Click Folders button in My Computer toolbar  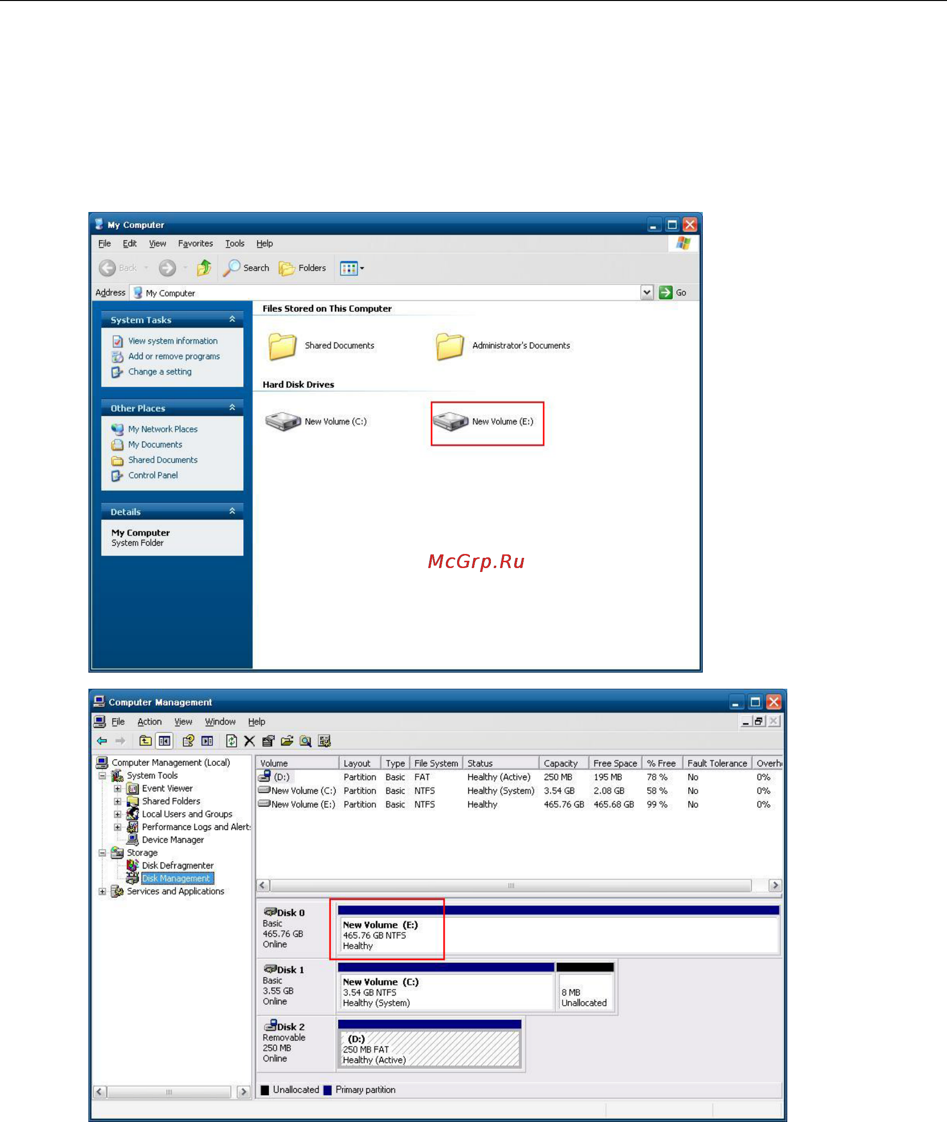[x=302, y=267]
